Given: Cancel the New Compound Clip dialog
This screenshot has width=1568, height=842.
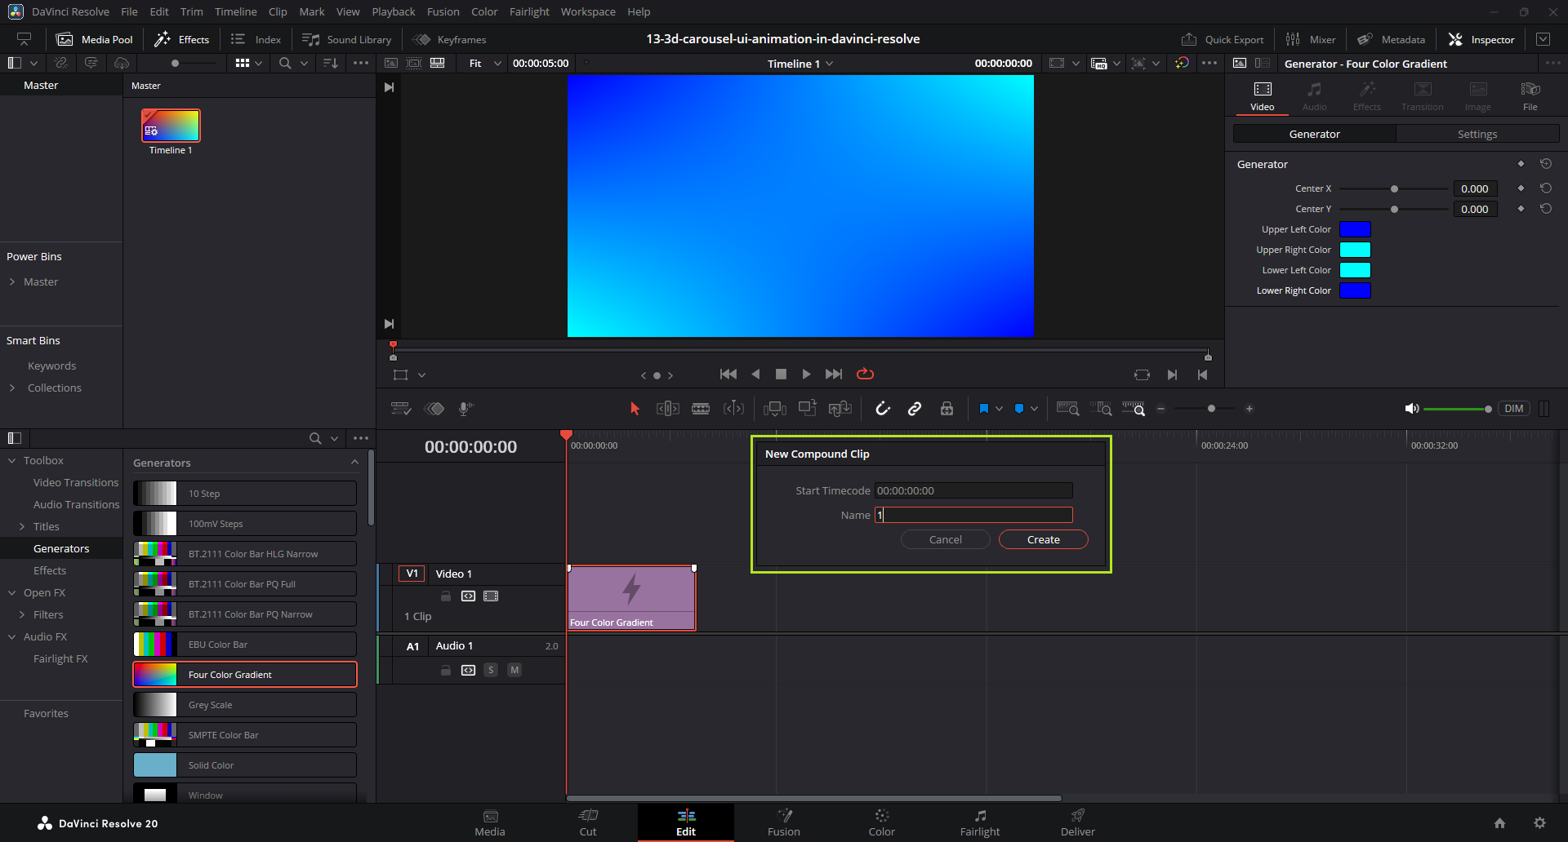Looking at the screenshot, I should [945, 539].
